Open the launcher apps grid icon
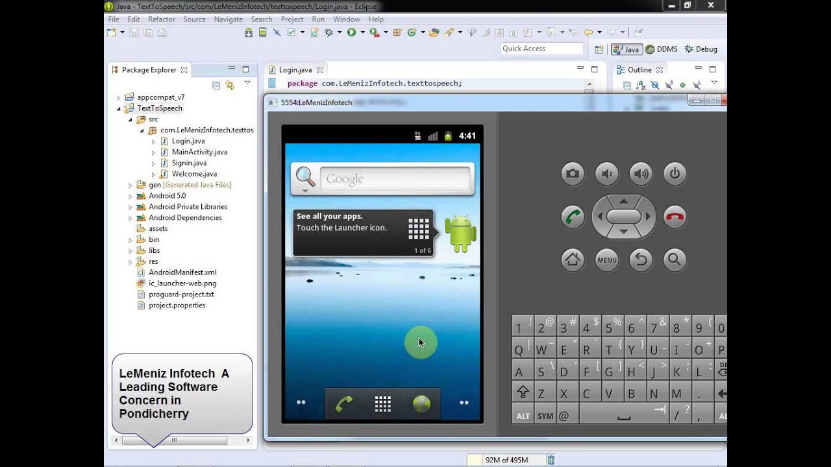Screen dimensions: 831x467 (382, 404)
